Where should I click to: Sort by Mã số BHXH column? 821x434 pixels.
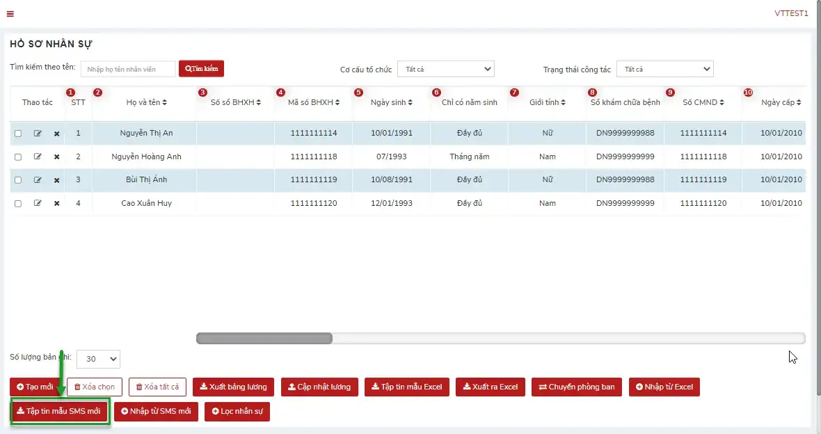point(314,103)
